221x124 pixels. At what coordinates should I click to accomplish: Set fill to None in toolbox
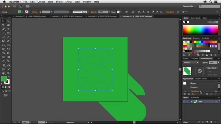[x=9, y=87]
